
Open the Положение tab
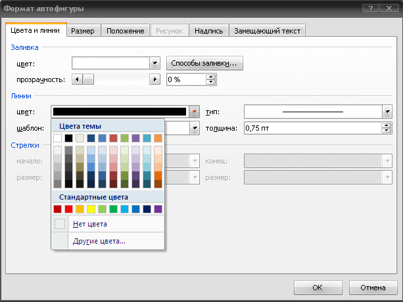126,31
